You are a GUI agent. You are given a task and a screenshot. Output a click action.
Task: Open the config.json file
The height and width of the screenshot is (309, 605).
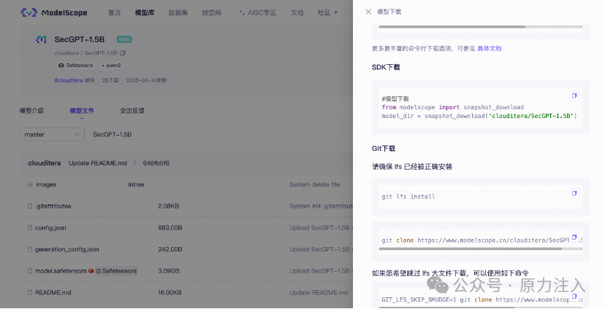click(x=50, y=228)
